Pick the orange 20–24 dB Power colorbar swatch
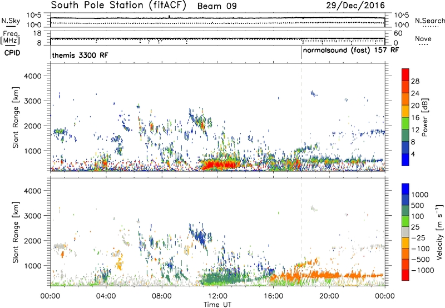 [x=406, y=99]
